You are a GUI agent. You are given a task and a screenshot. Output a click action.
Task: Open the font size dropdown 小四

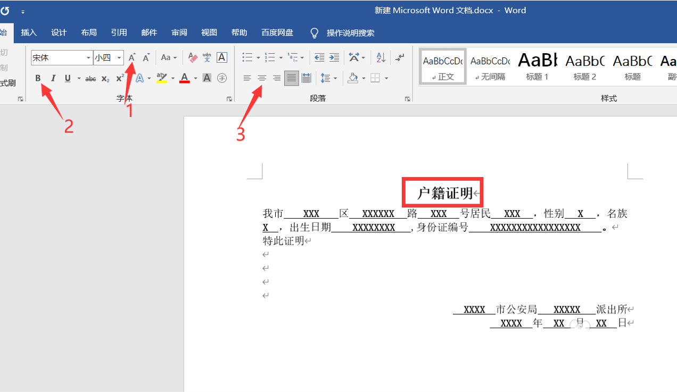pyautogui.click(x=119, y=57)
